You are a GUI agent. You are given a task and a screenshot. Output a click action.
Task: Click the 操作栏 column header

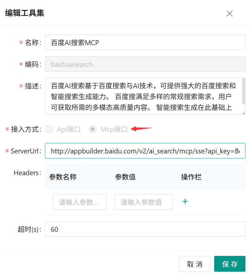(x=191, y=177)
